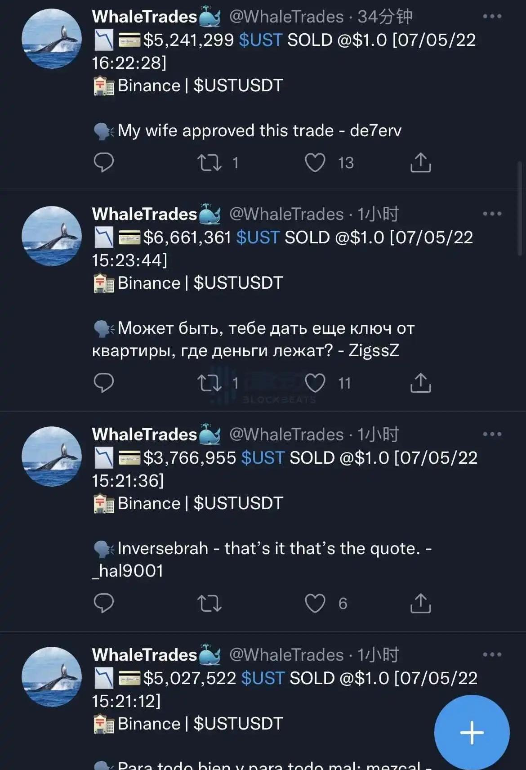Open more options for the 34-minute-old tweet
526x770 pixels.
point(492,17)
